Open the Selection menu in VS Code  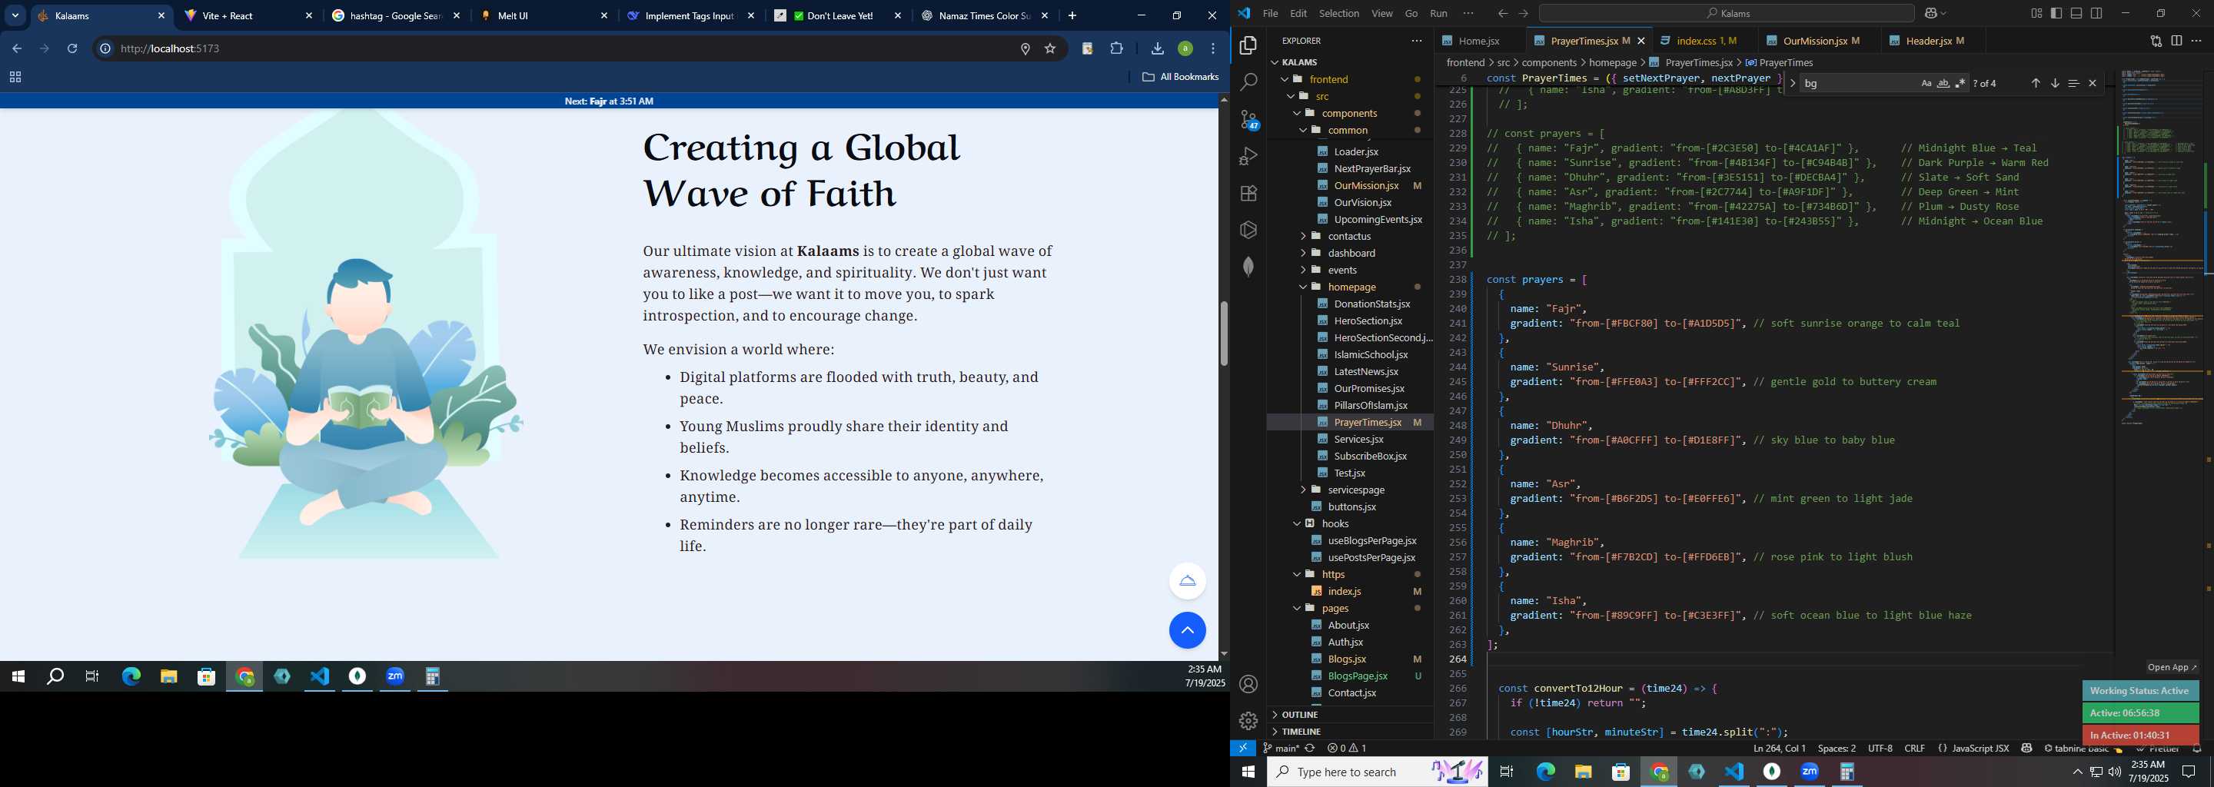(1338, 13)
